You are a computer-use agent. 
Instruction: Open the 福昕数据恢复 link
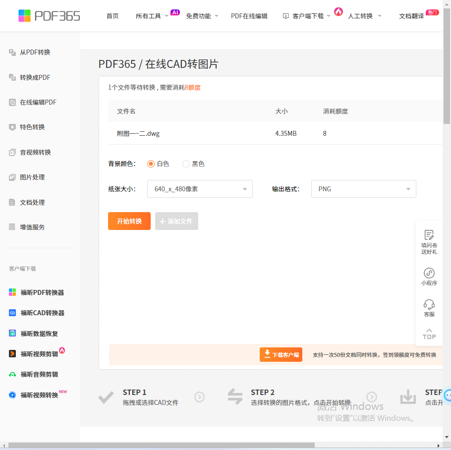39,334
